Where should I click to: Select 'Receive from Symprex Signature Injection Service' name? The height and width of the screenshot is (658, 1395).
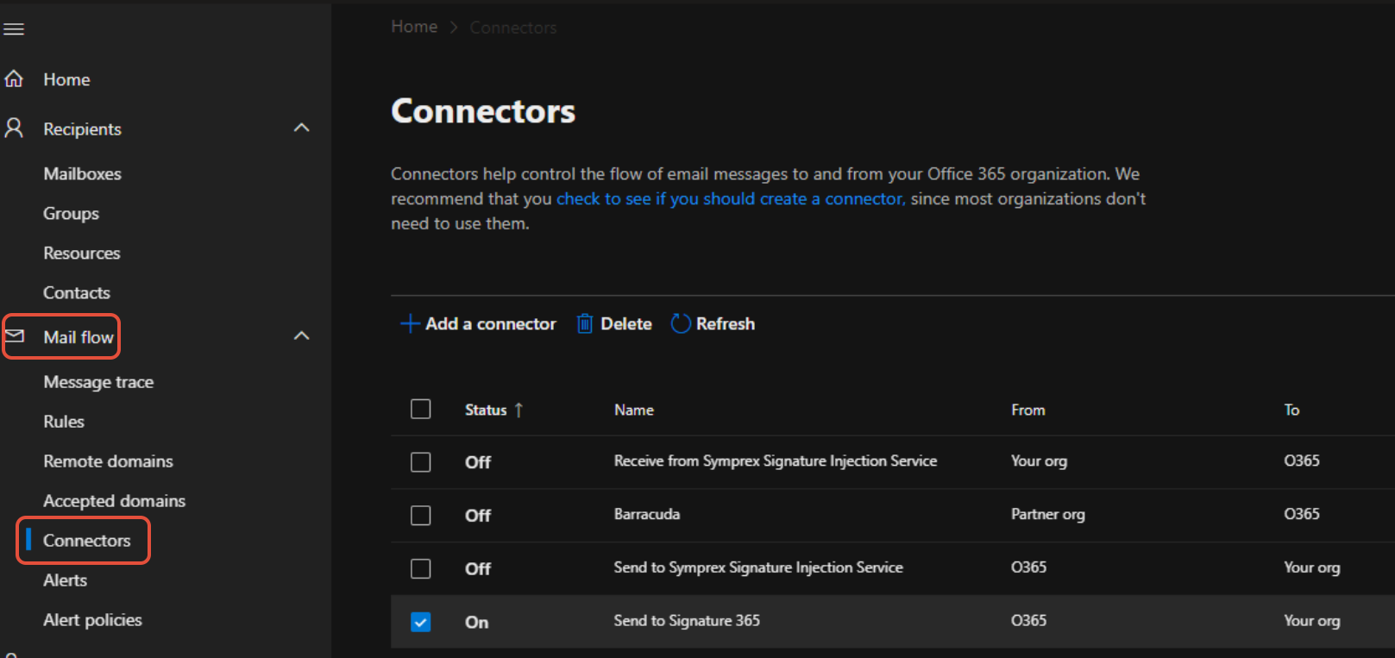click(776, 461)
